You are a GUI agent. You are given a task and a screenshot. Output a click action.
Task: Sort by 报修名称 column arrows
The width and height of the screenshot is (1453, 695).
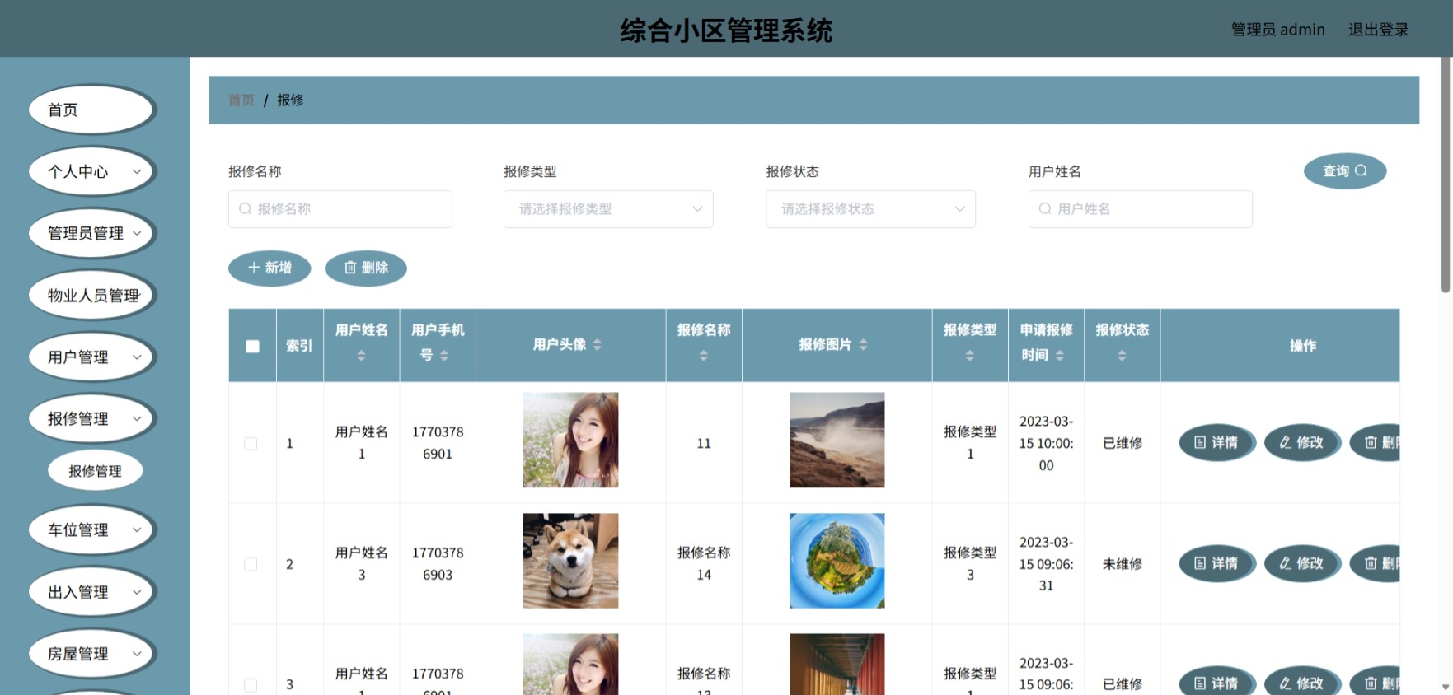[x=704, y=356]
